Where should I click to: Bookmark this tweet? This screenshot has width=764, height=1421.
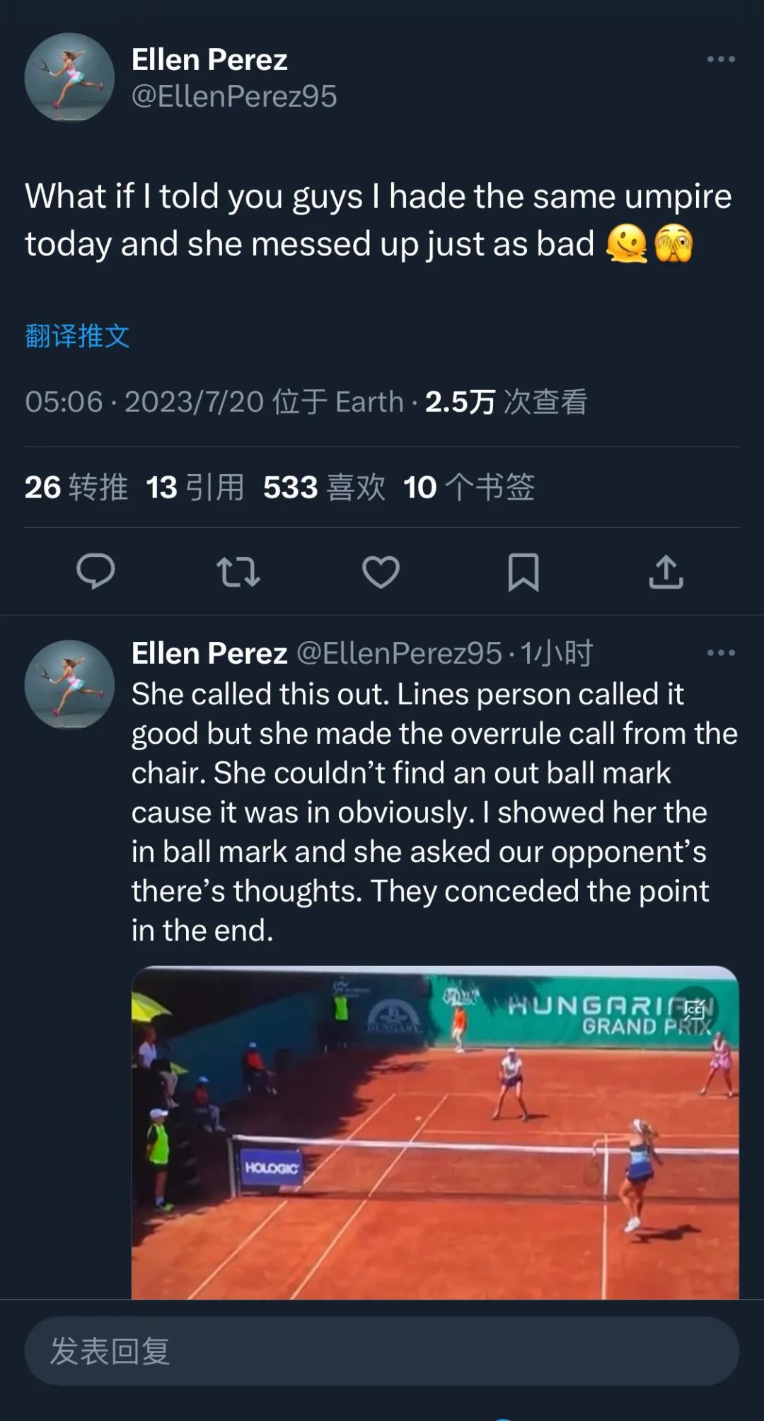523,572
